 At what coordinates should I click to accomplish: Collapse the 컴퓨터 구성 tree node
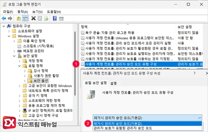click(4, 26)
